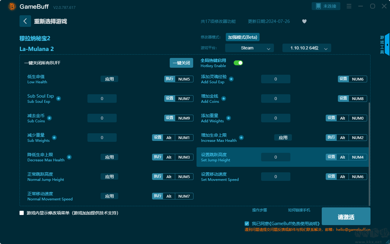390x244 pixels.
Task: Click the NUM6 key for Add Soul Exp
Action: (358, 79)
